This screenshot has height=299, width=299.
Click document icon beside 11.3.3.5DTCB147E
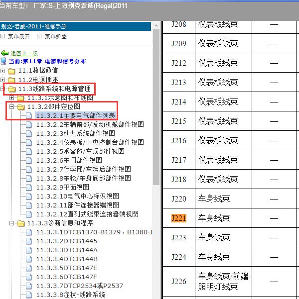(x=29, y=268)
